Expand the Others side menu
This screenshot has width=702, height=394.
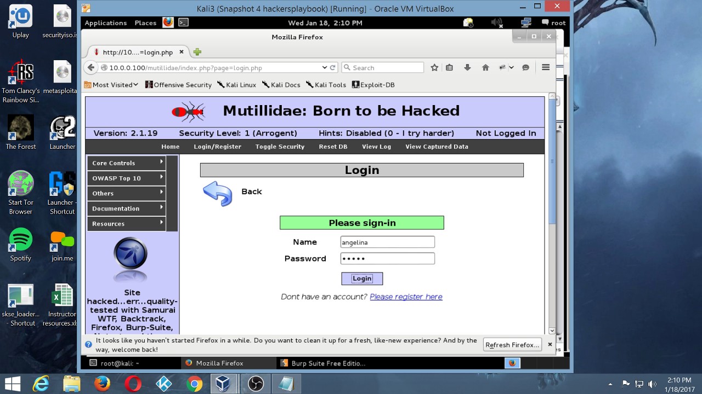tap(127, 193)
